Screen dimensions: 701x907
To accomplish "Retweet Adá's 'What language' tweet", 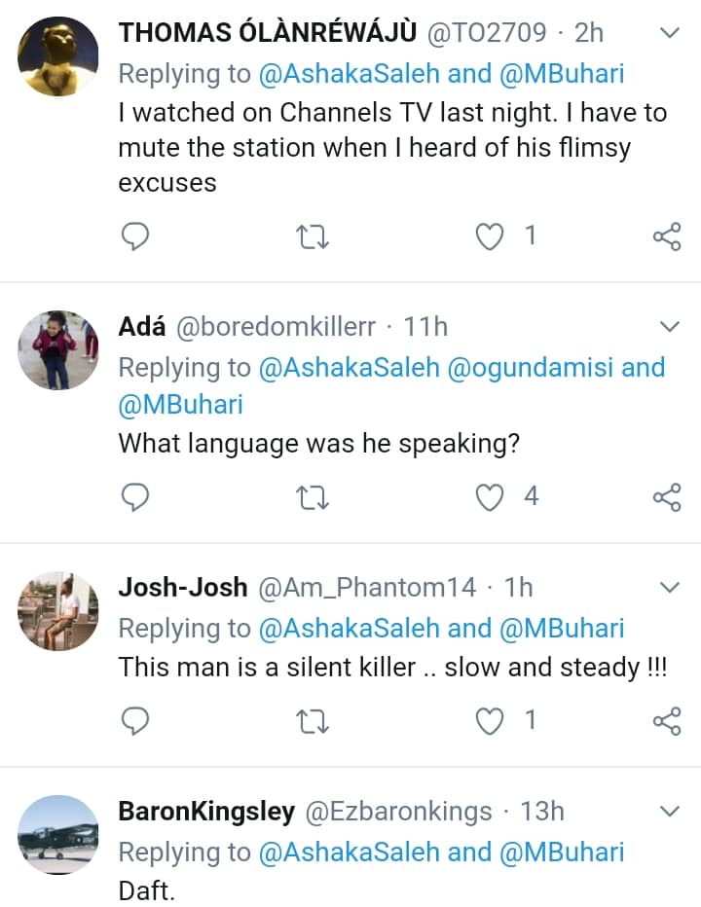I will 312,497.
